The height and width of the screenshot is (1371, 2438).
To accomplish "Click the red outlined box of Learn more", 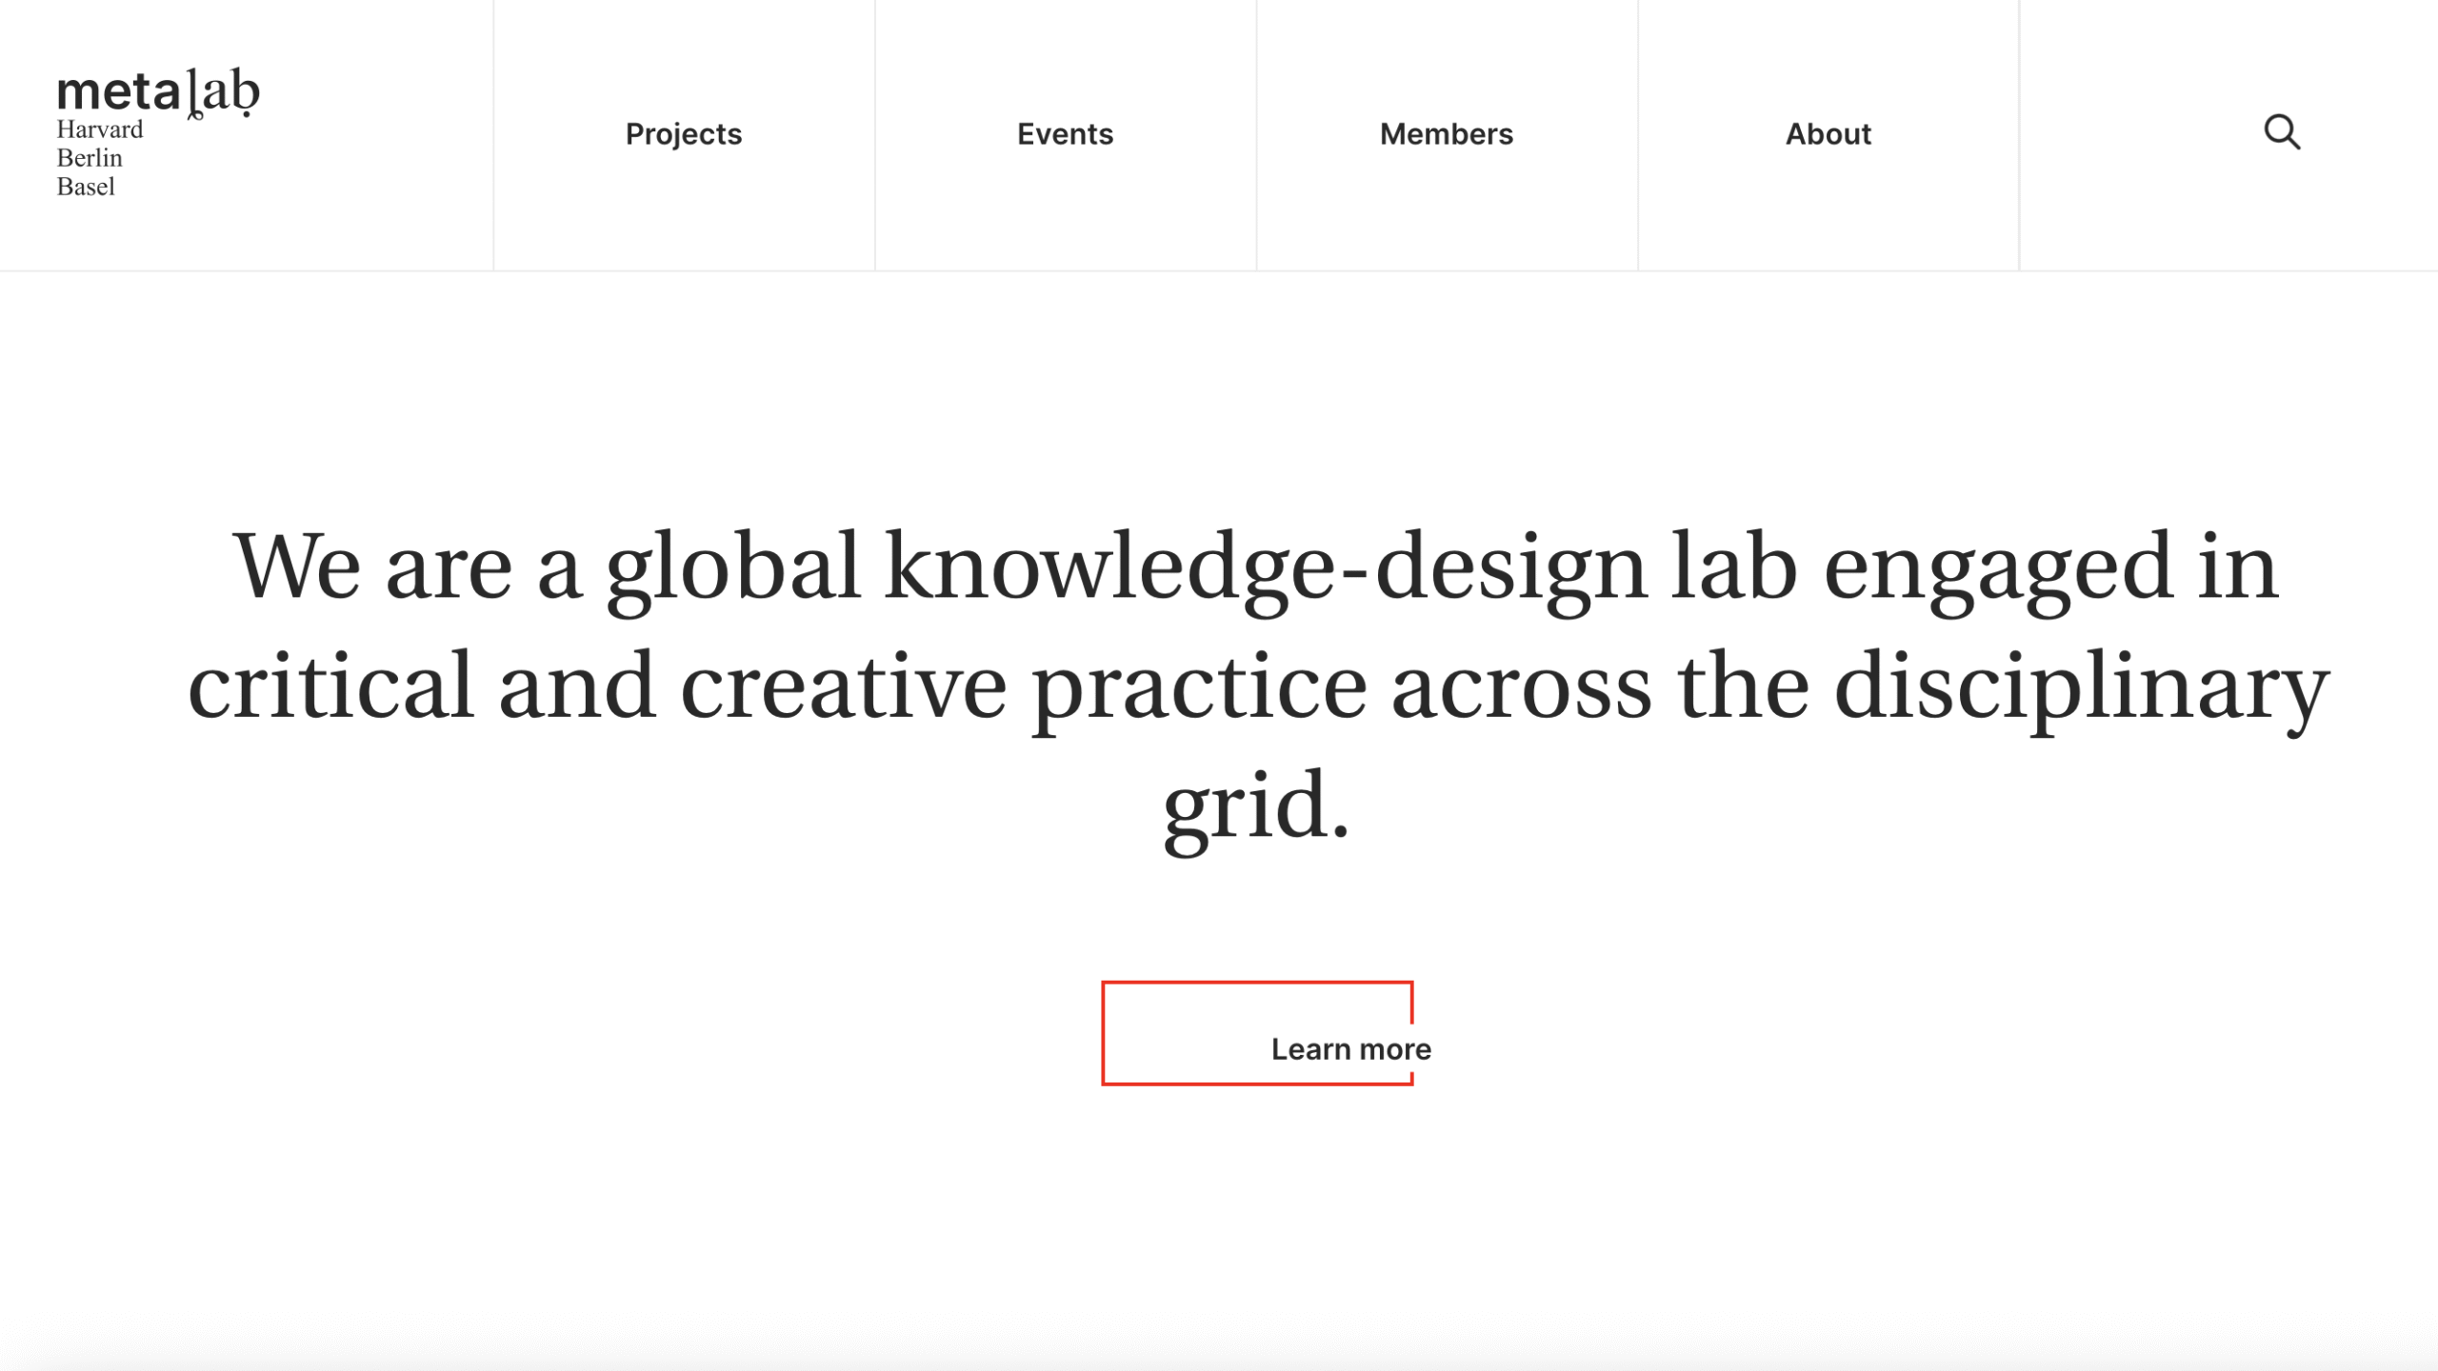I will (x=1257, y=1033).
